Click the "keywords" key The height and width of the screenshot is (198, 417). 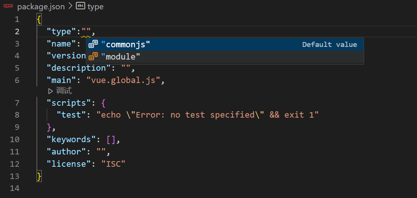(x=72, y=139)
